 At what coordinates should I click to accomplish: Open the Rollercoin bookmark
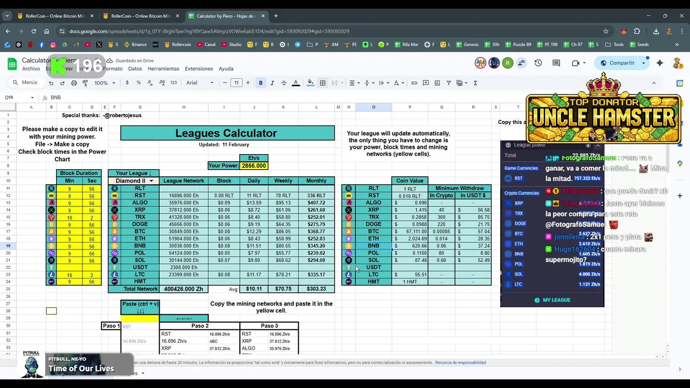(177, 45)
